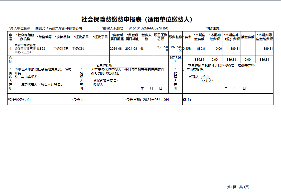
Task: Click the 申报性质 field label
Action: click(213, 28)
